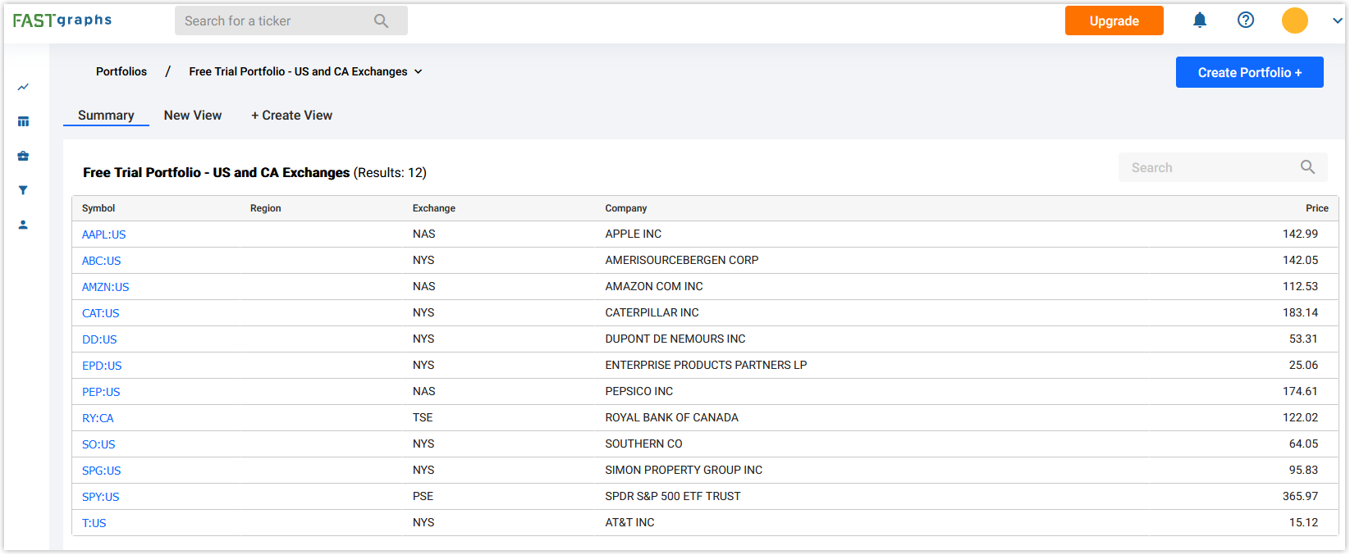1350x555 pixels.
Task: Click ENTERPRISE PRODUCTS PARTNERS LP cell
Action: (x=707, y=365)
